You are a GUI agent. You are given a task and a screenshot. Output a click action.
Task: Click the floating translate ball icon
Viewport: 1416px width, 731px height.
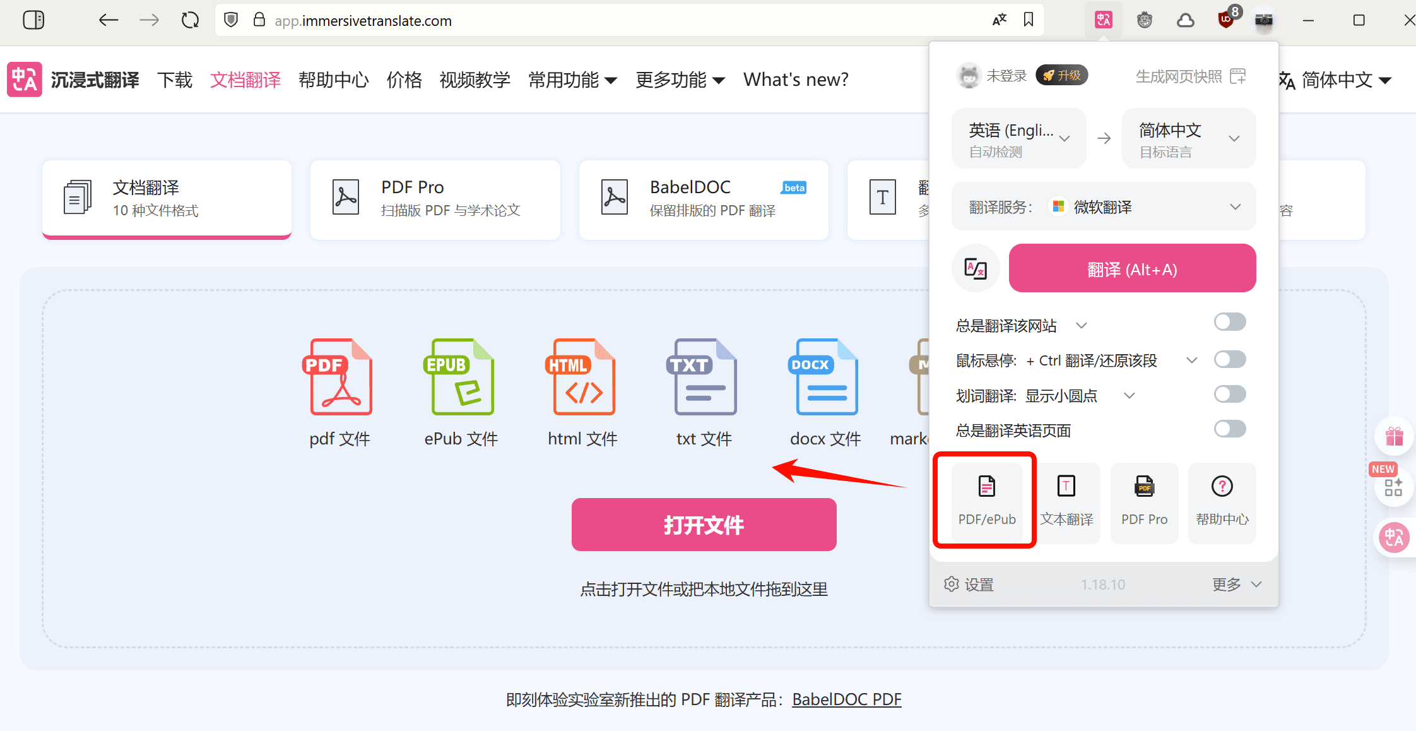(x=1395, y=538)
